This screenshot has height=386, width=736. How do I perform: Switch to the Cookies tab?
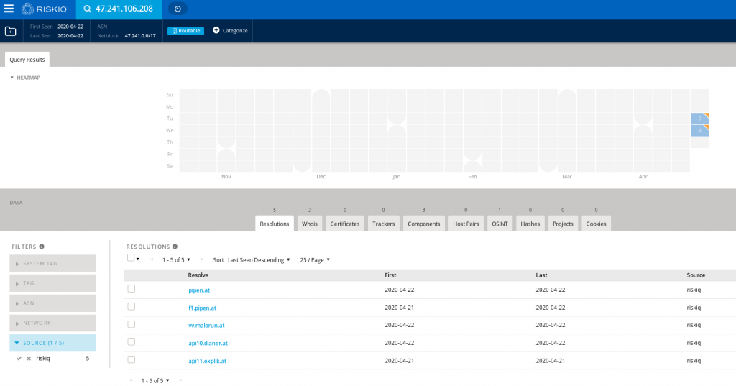(596, 224)
